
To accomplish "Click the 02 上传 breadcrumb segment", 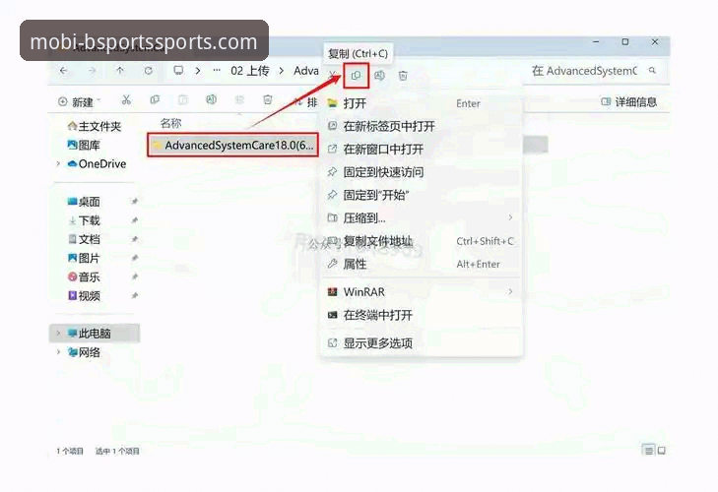I will click(x=250, y=71).
